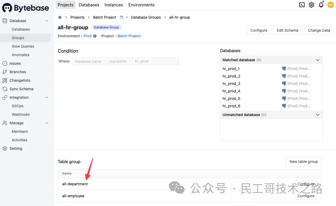The height and width of the screenshot is (206, 336).
Task: Switch to the Instances top tab
Action: click(x=114, y=5)
